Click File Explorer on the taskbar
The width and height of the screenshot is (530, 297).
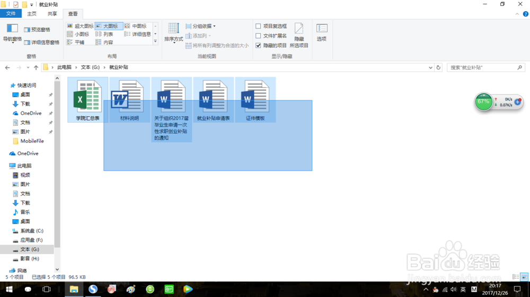click(74, 289)
